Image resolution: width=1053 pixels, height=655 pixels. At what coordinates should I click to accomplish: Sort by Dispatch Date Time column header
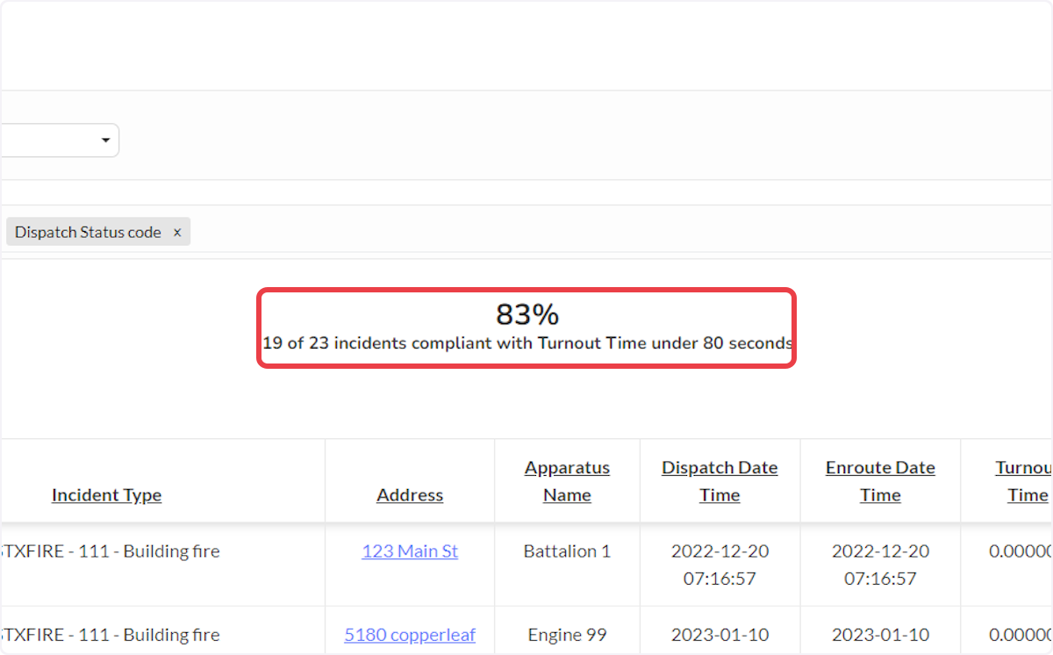(720, 481)
